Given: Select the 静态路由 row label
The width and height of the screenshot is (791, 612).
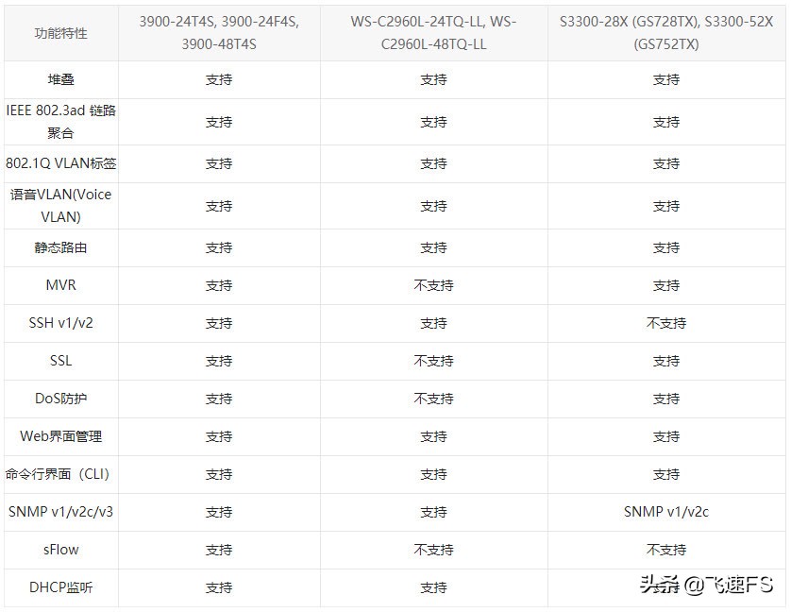Looking at the screenshot, I should point(60,247).
